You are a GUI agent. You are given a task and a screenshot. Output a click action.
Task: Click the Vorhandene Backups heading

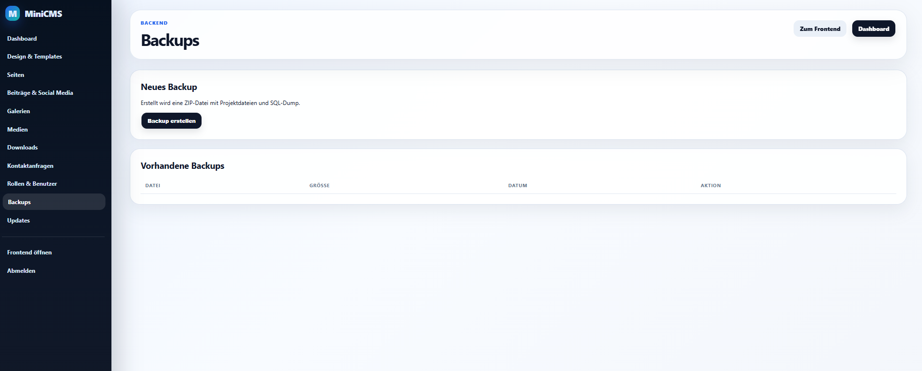183,166
